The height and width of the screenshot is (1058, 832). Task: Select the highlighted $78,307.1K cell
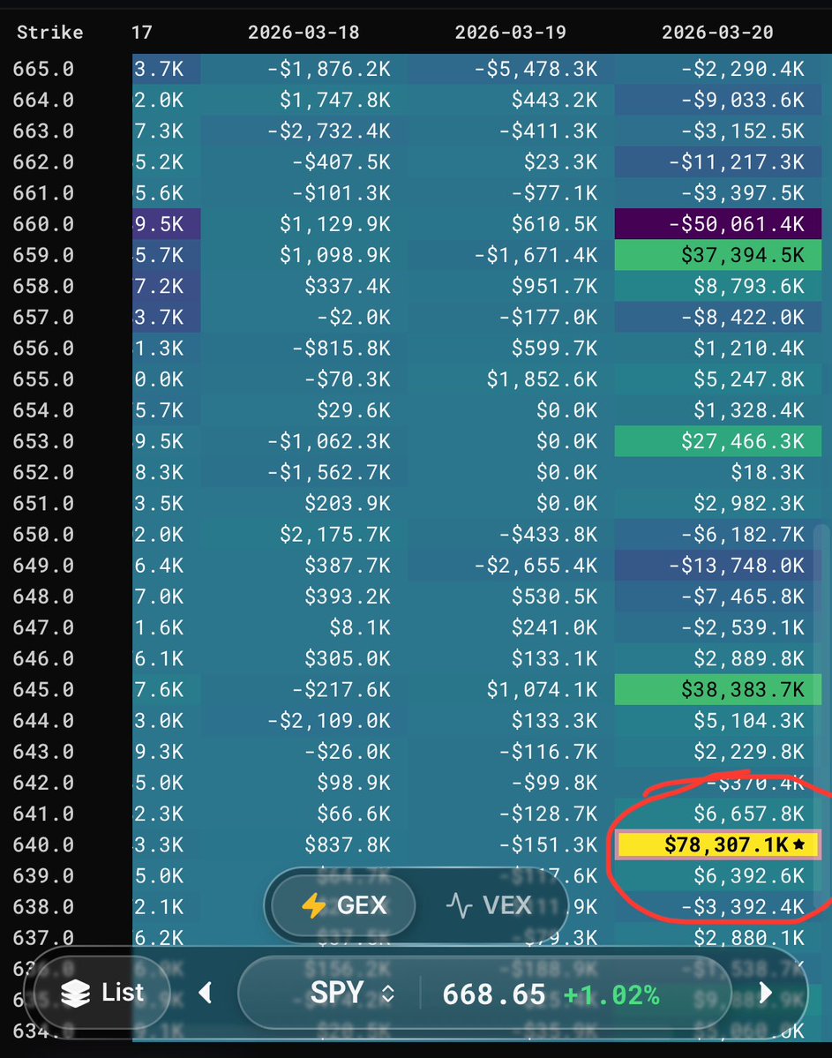point(718,844)
